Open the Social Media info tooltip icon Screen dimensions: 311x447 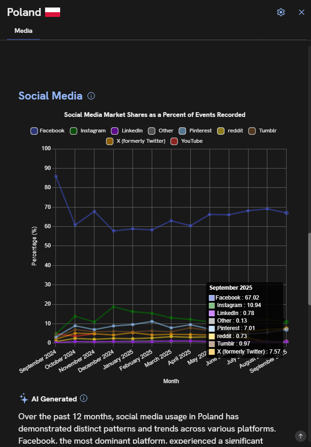click(91, 96)
